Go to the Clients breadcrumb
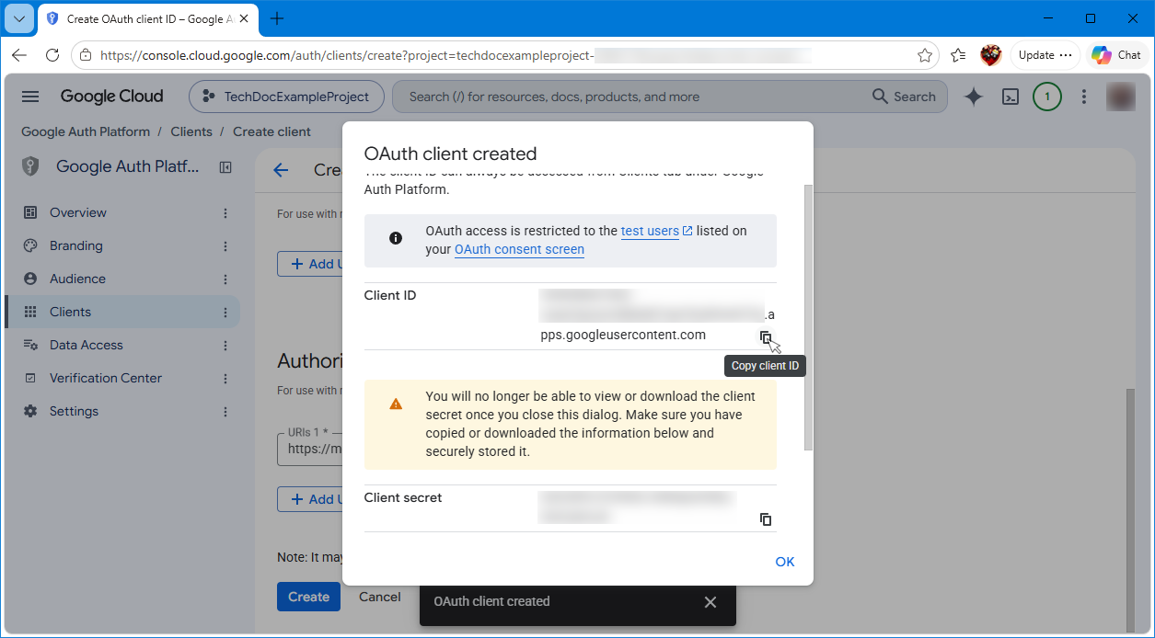 click(191, 131)
